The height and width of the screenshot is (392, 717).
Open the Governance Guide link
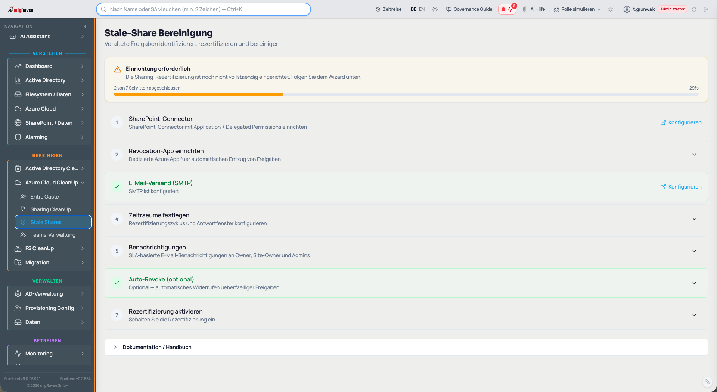click(469, 9)
